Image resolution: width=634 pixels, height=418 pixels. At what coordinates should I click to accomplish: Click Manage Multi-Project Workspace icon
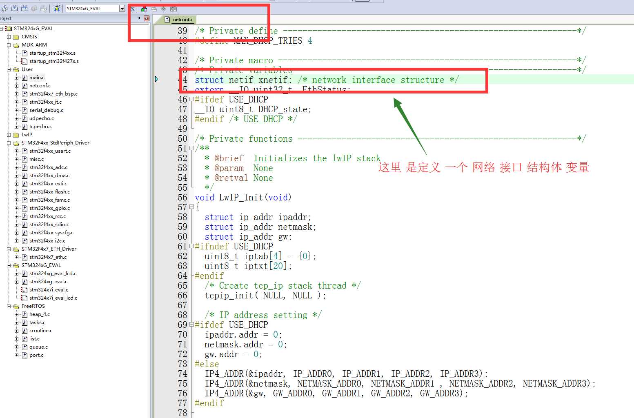(153, 9)
